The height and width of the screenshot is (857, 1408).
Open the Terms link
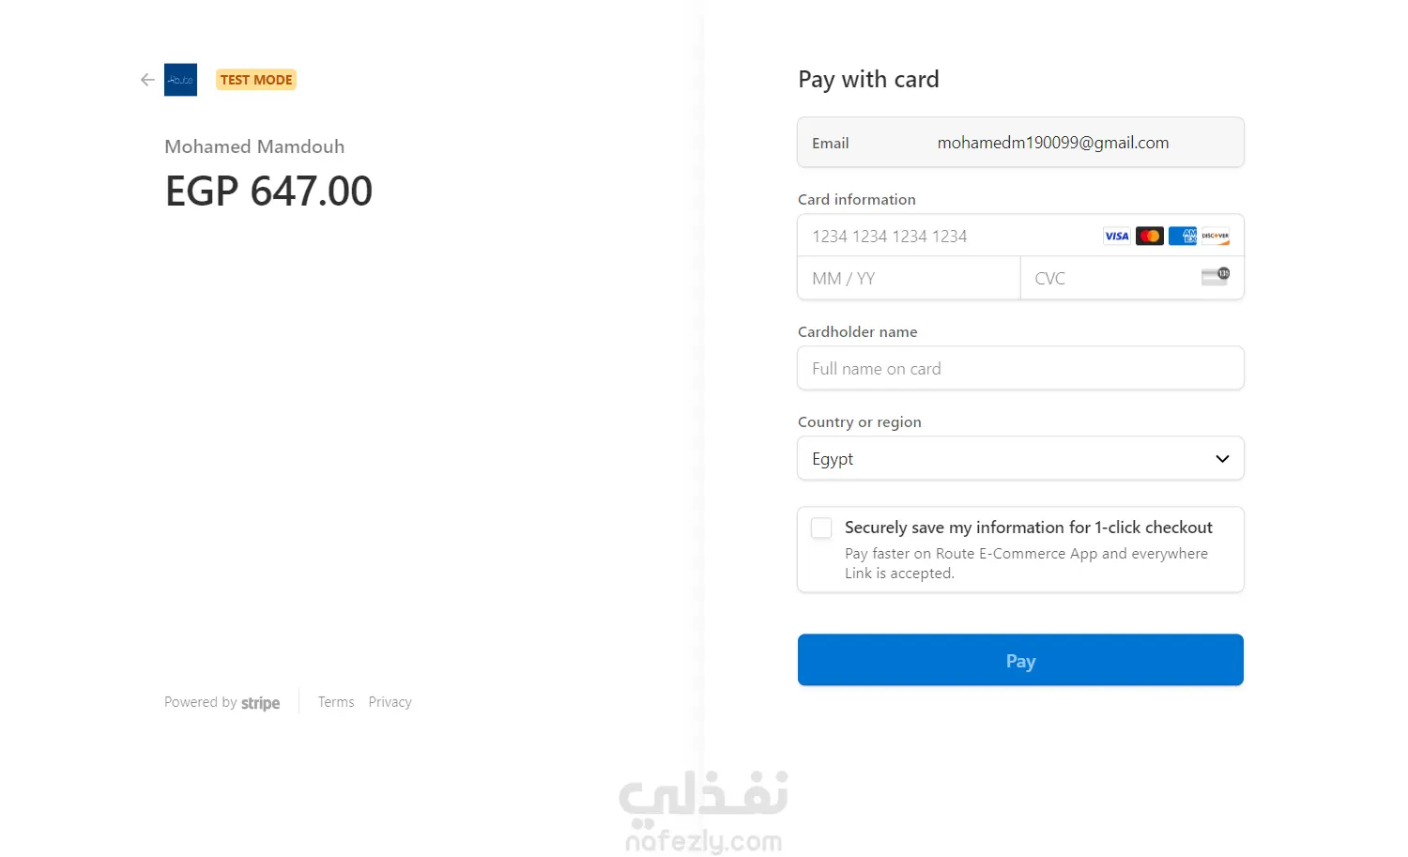pyautogui.click(x=336, y=702)
